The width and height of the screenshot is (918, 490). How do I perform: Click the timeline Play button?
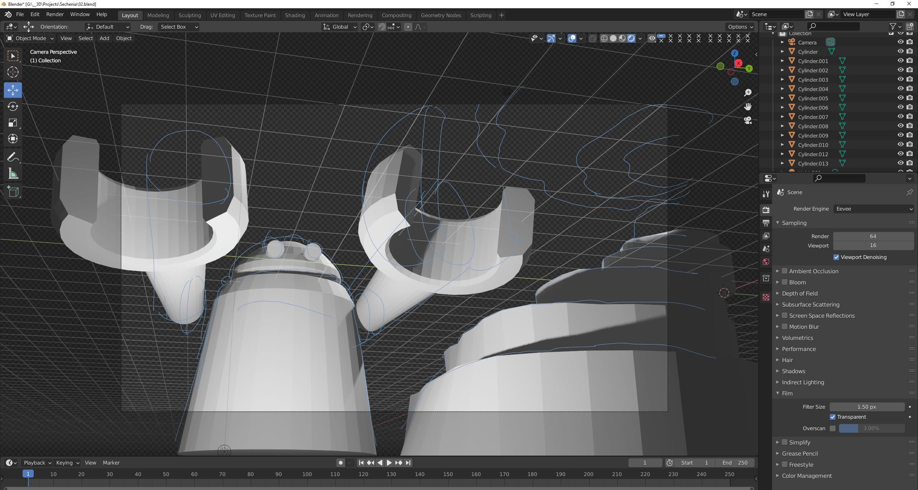389,463
